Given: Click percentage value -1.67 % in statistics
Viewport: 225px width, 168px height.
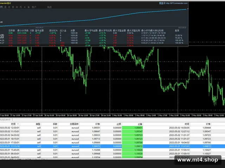Looking at the screenshot, I should [x=53, y=33].
